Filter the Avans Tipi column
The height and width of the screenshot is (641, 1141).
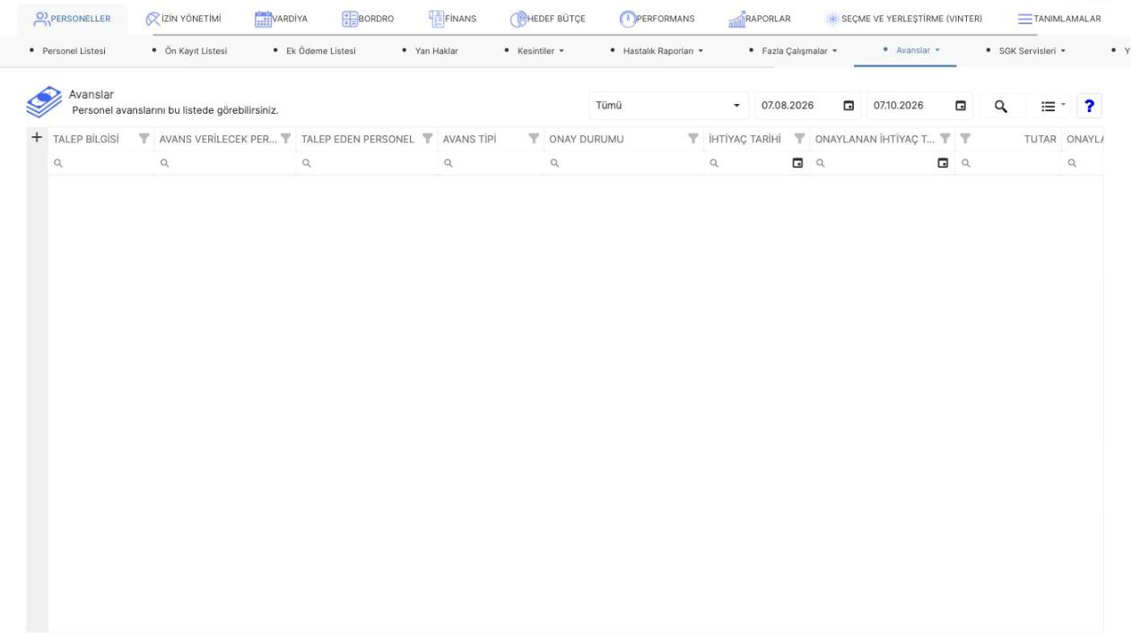coord(534,139)
